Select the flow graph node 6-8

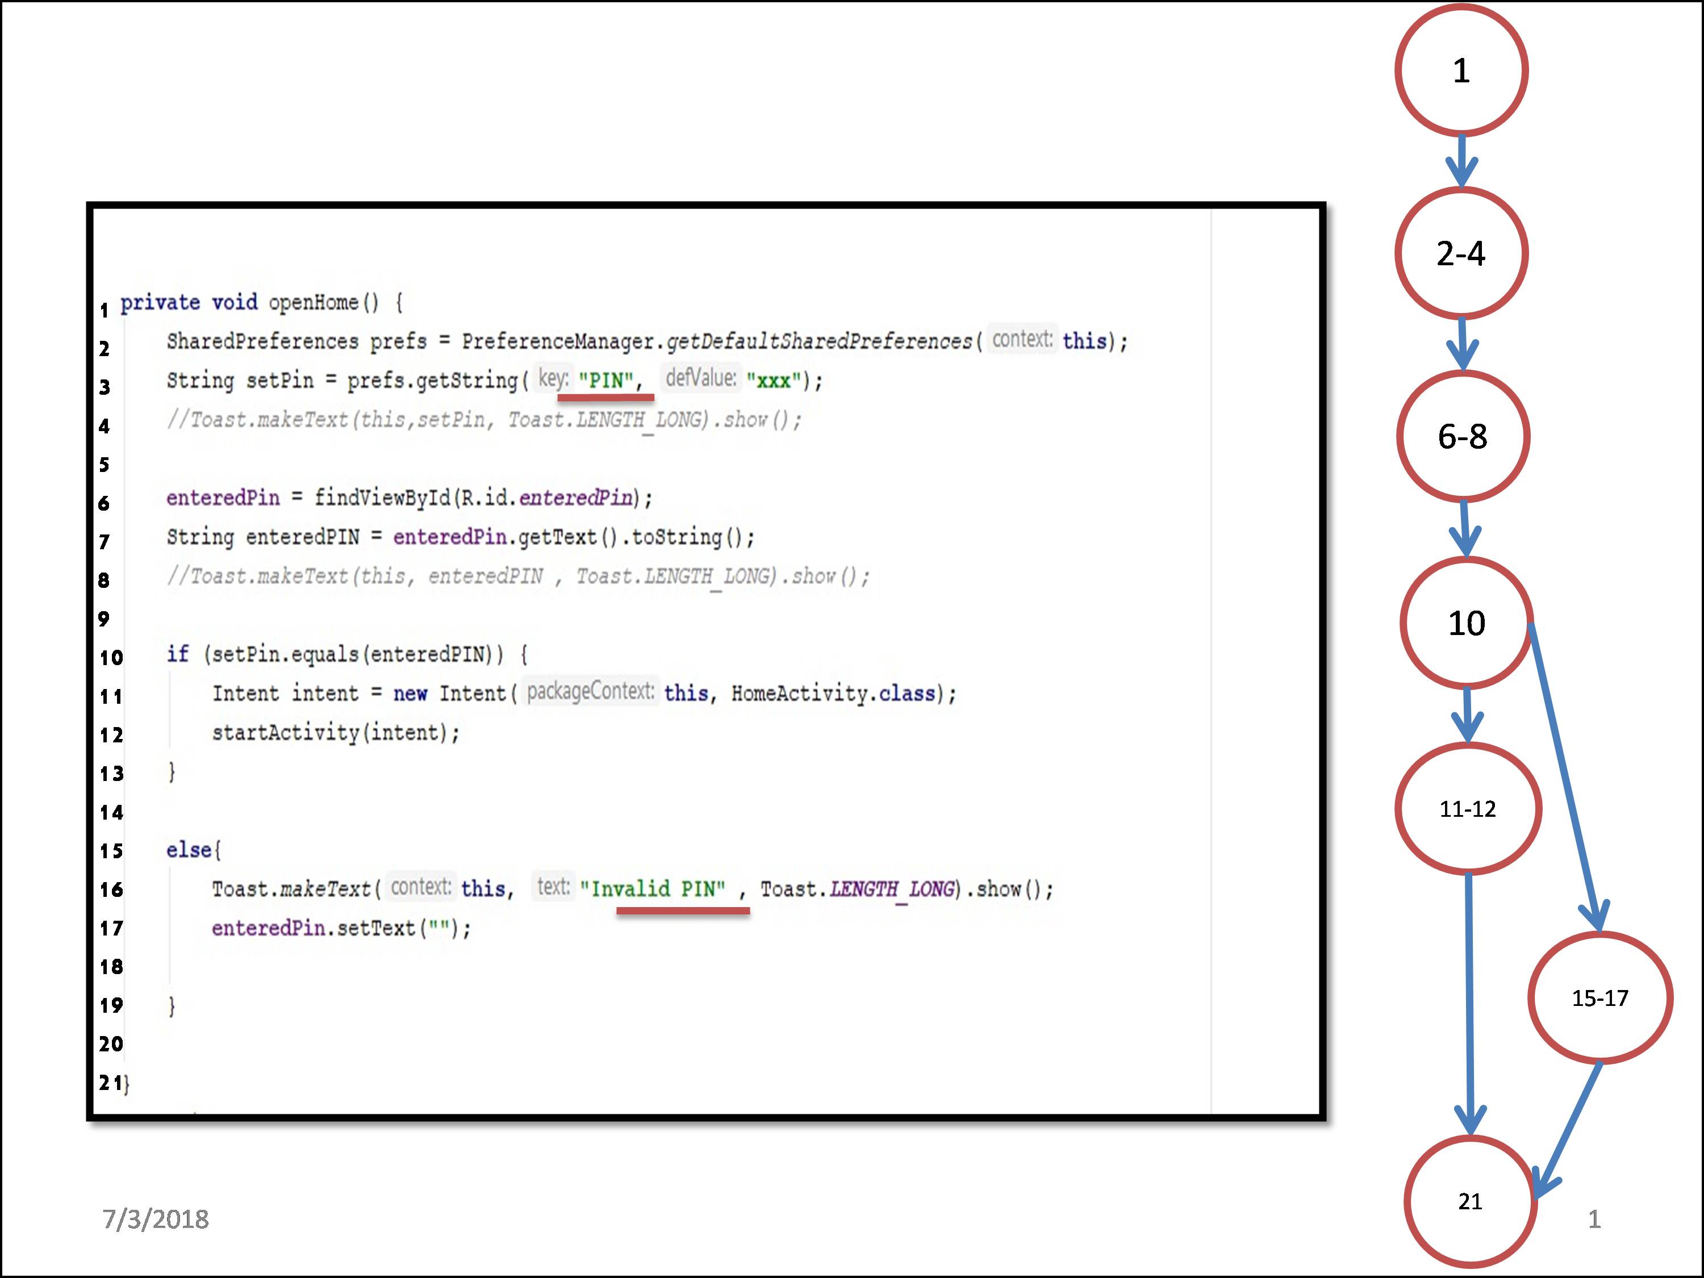pyautogui.click(x=1462, y=436)
